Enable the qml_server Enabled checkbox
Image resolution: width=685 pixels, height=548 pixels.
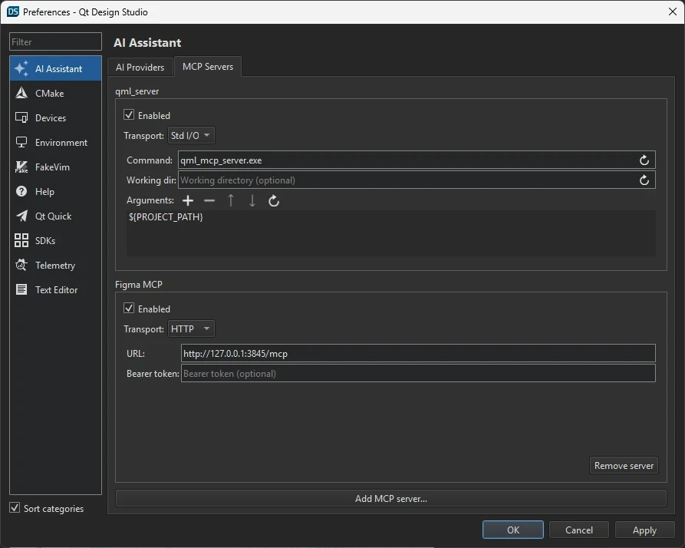click(129, 115)
